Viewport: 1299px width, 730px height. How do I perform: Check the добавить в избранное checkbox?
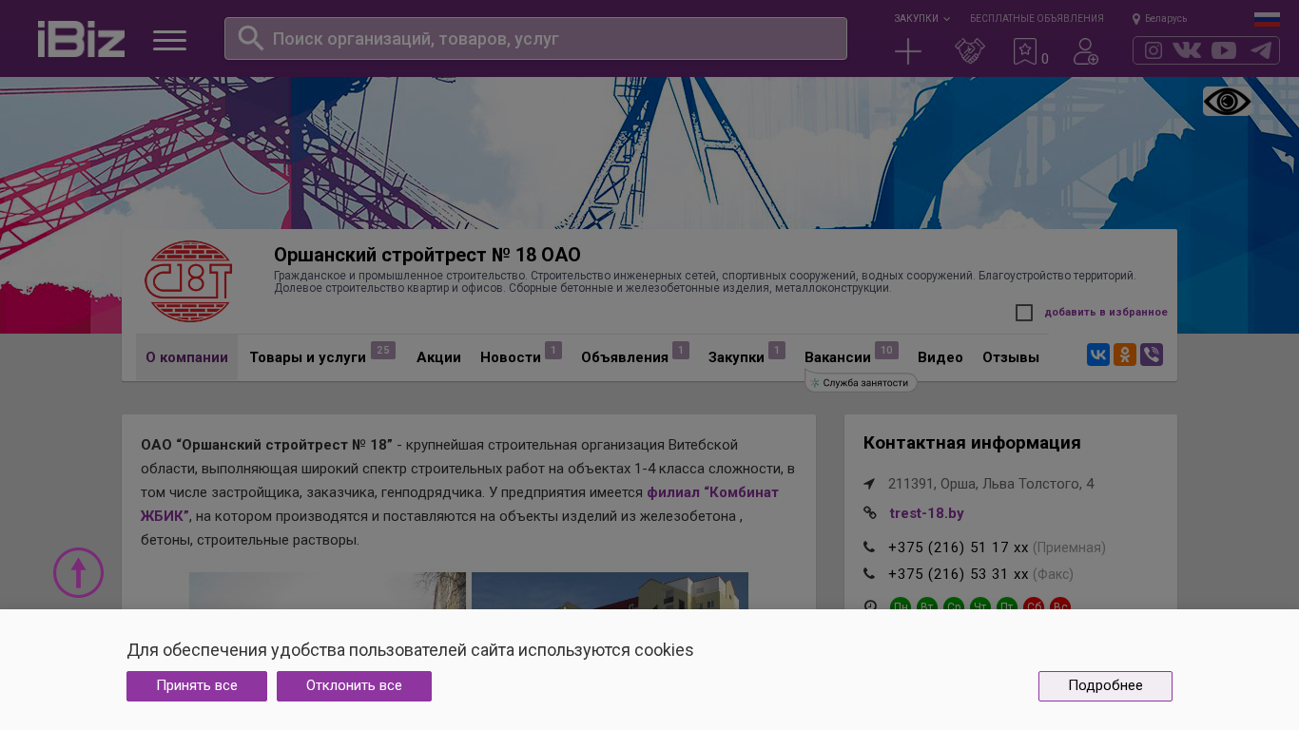(1024, 313)
